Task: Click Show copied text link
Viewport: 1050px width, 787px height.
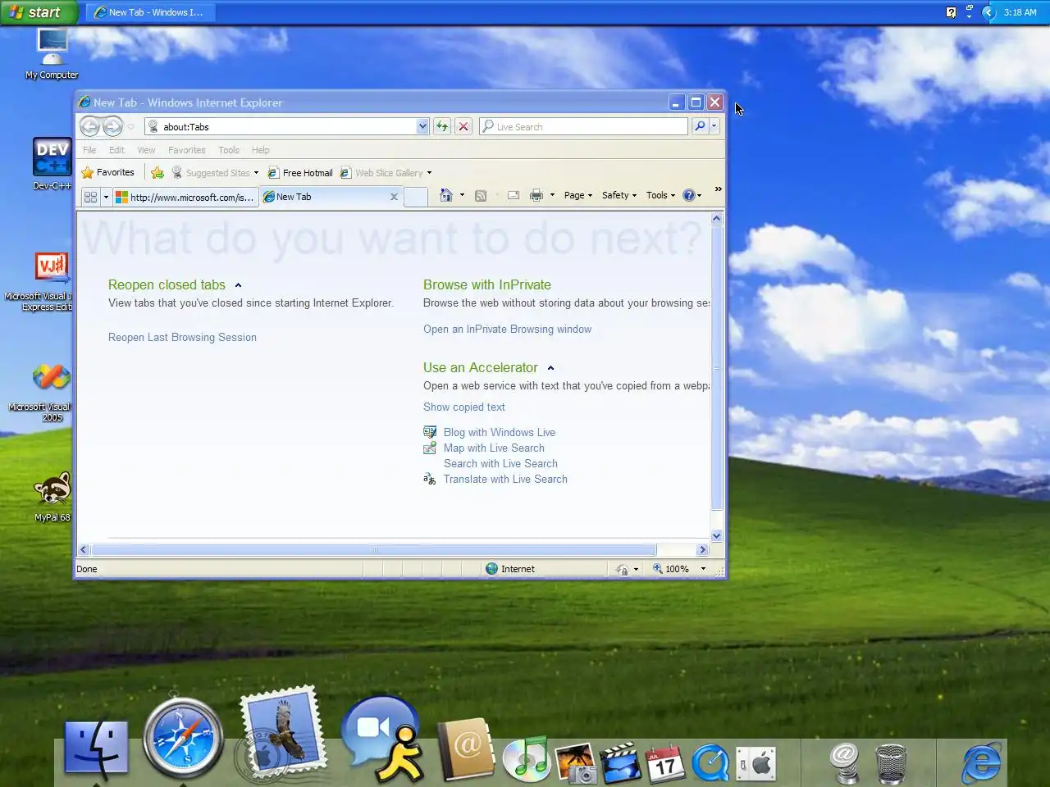Action: tap(464, 407)
